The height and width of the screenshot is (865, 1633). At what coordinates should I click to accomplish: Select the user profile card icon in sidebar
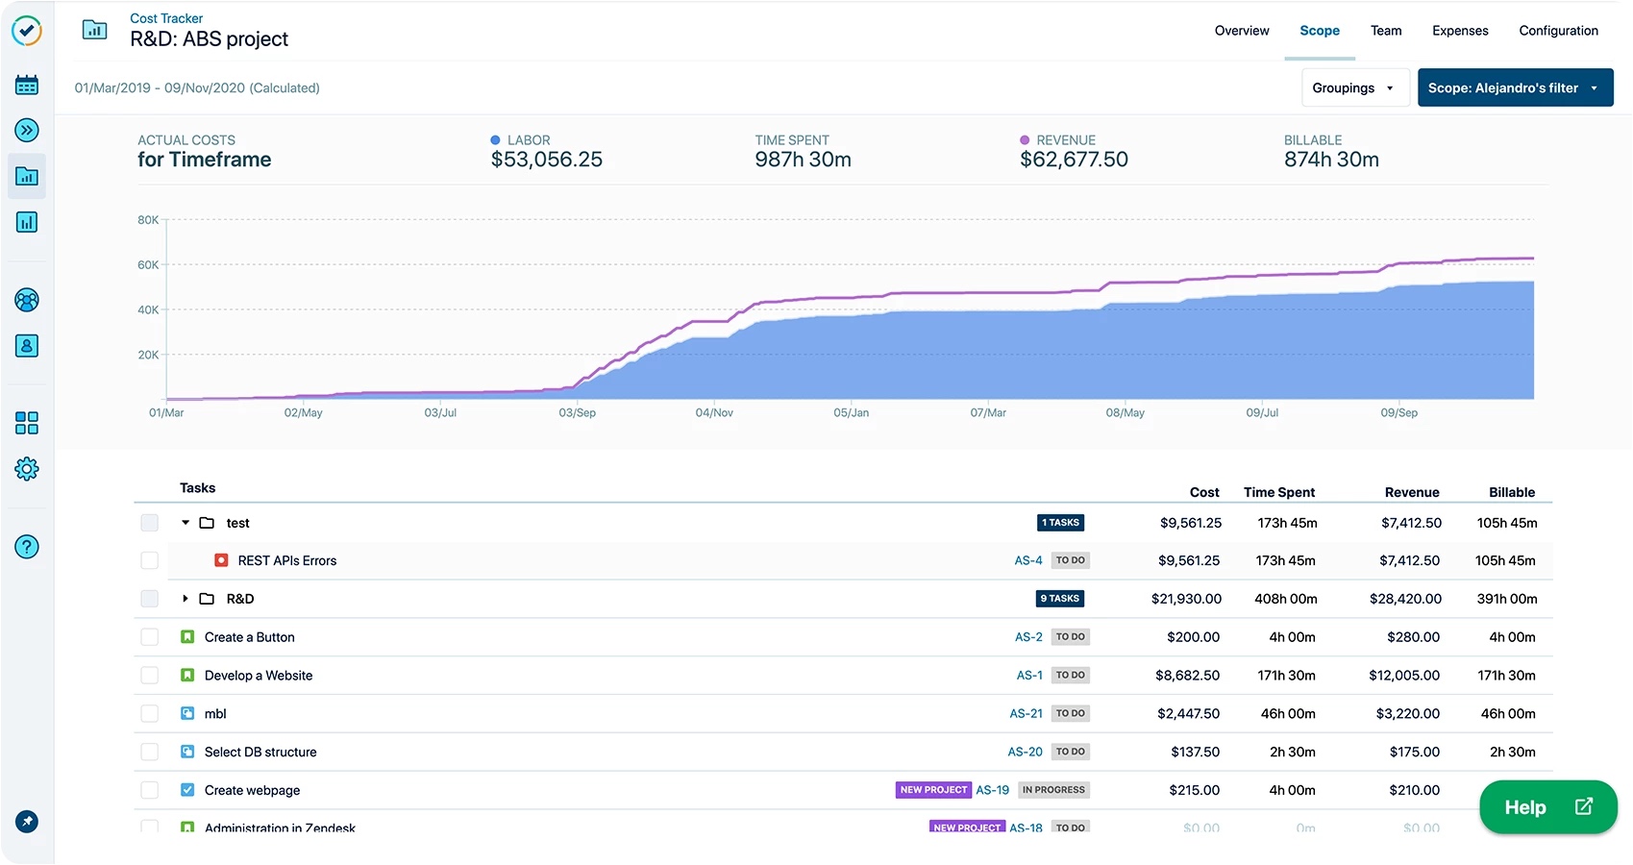(x=26, y=346)
